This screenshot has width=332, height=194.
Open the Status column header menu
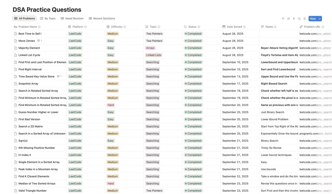click(x=192, y=27)
